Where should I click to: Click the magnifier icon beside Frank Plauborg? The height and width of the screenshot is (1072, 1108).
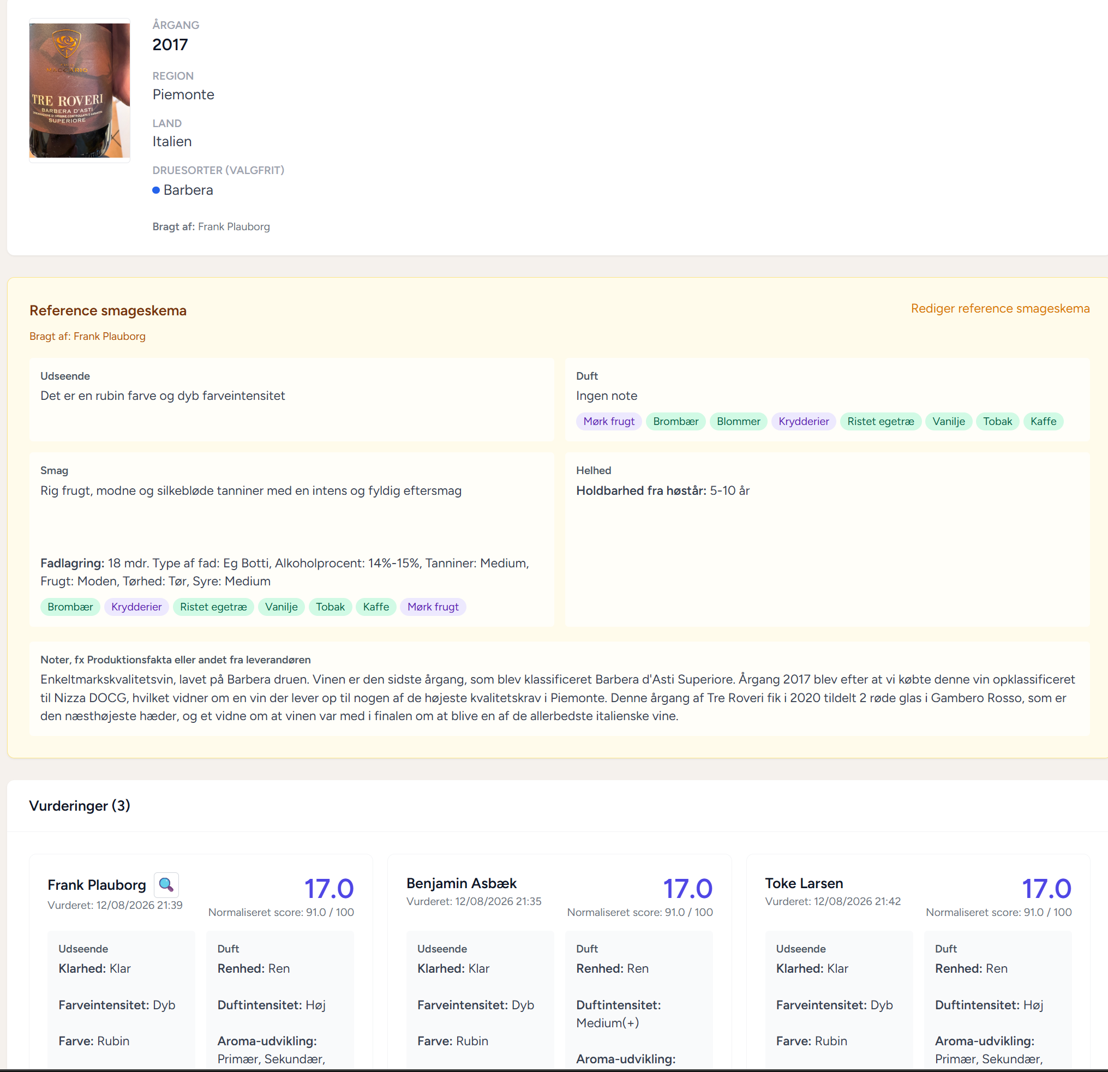166,885
